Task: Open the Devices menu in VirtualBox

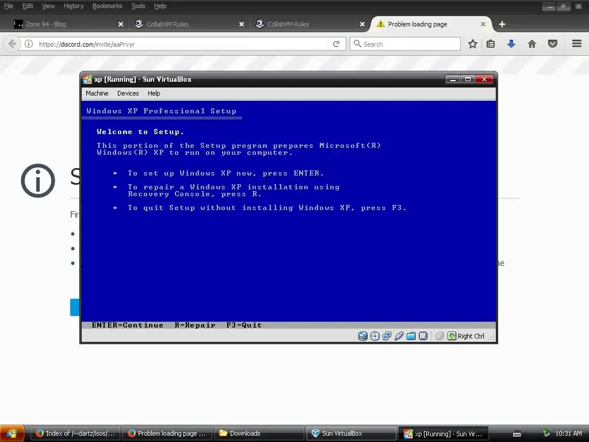Action: [128, 93]
